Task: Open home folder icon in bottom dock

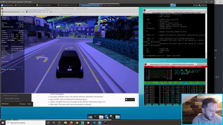Action: (x=117, y=117)
